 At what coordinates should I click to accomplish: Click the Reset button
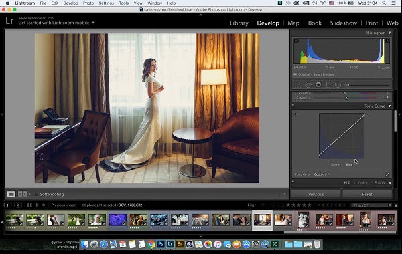pyautogui.click(x=367, y=194)
